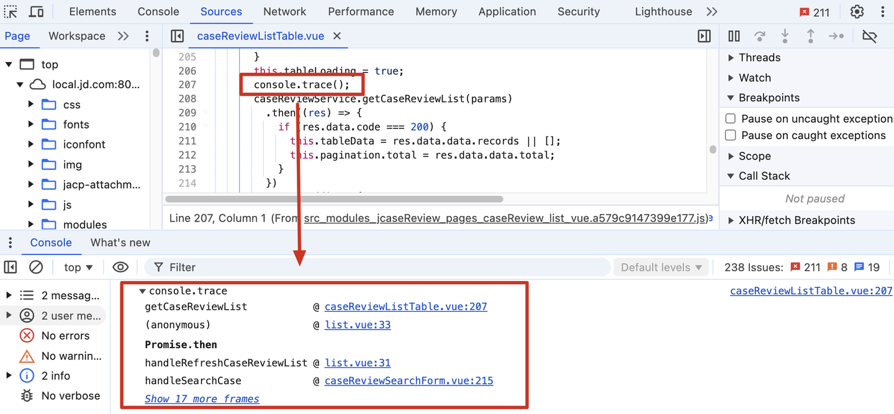Viewport: 894px width, 414px height.
Task: Click the eye icon for live expression
Action: pos(120,268)
